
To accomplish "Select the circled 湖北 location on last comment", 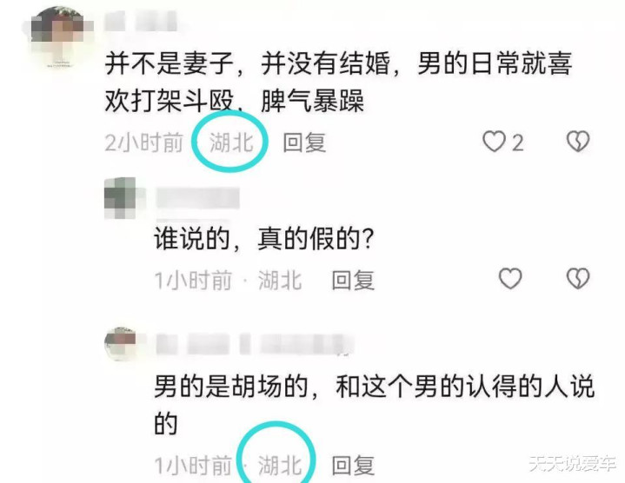I will pos(280,465).
